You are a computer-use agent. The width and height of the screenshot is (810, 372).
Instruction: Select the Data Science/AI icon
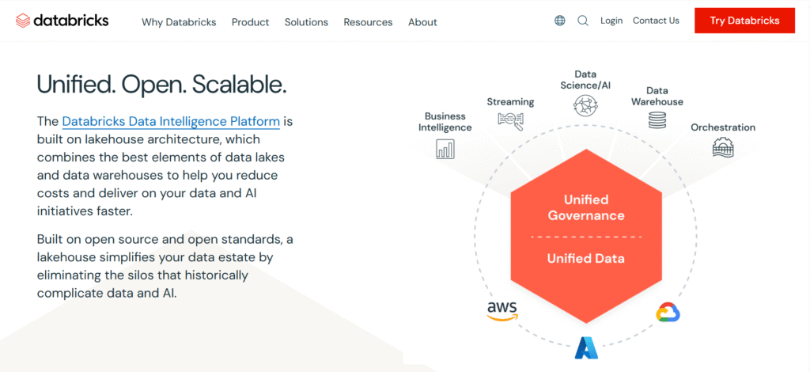pyautogui.click(x=585, y=104)
